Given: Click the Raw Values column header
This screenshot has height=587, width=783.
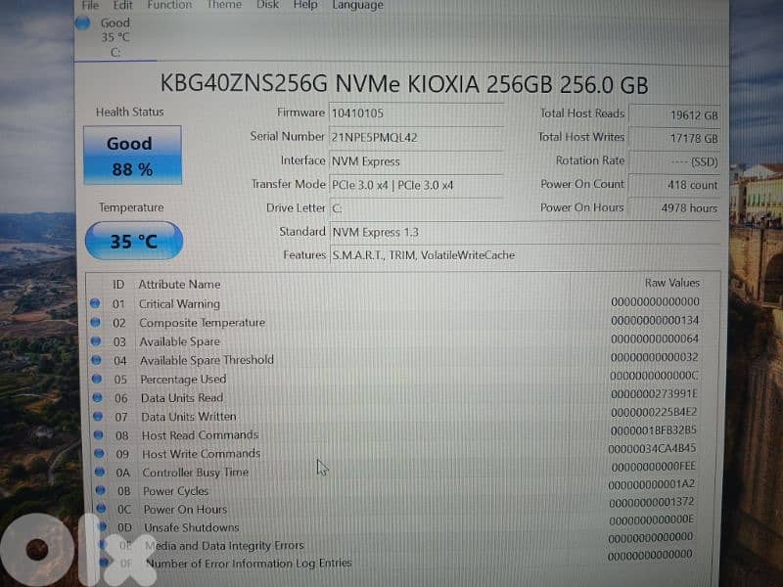Looking at the screenshot, I should (x=671, y=283).
